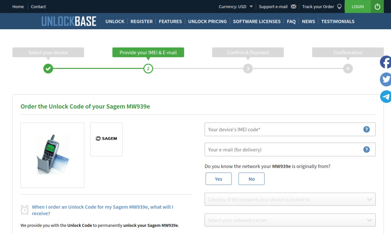Image resolution: width=391 pixels, height=234 pixels.
Task: Click the 'Do you know the network' question text
Action: [268, 166]
